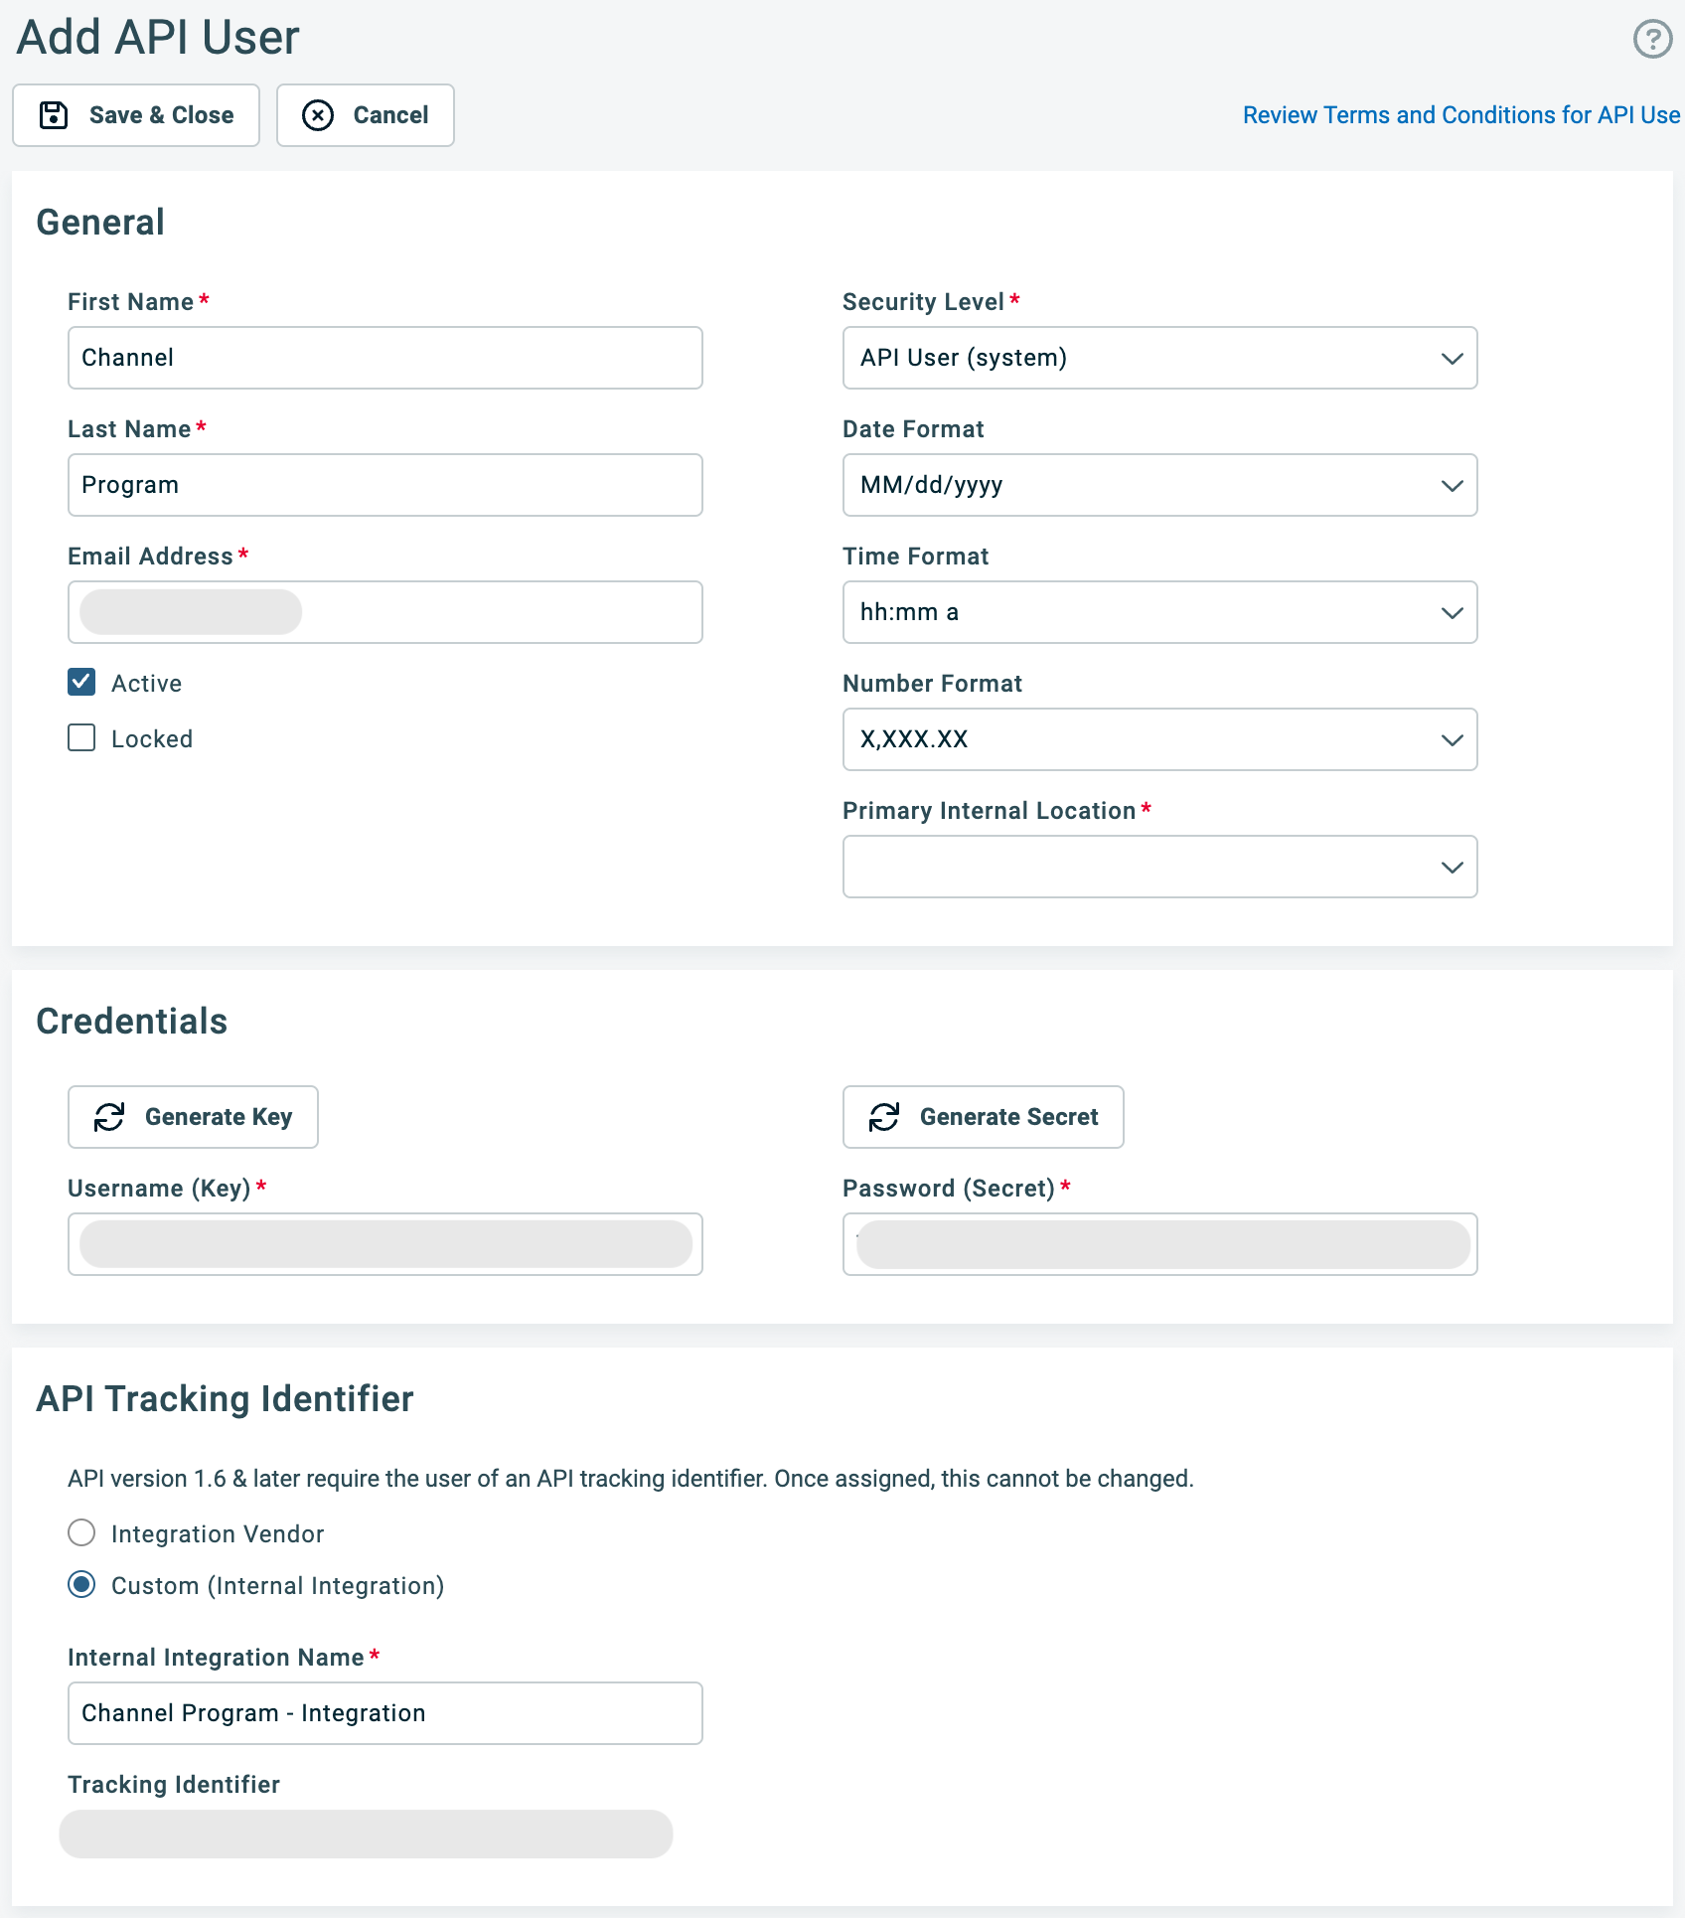The width and height of the screenshot is (1685, 1918).
Task: Click the refresh icon on Generate Key
Action: pyautogui.click(x=109, y=1116)
